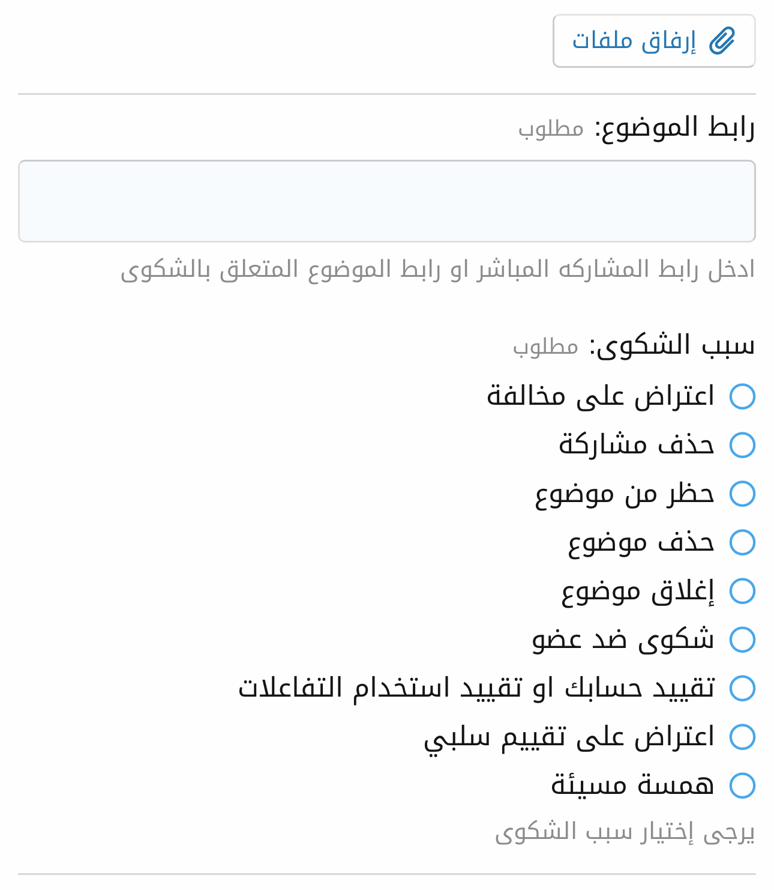Click the "سبب الشكوى:" section label
The width and height of the screenshot is (774, 890).
pos(671,346)
